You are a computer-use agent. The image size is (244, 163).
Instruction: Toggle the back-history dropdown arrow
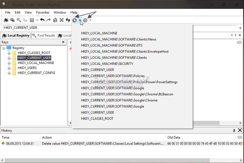pyautogui.click(x=80, y=20)
